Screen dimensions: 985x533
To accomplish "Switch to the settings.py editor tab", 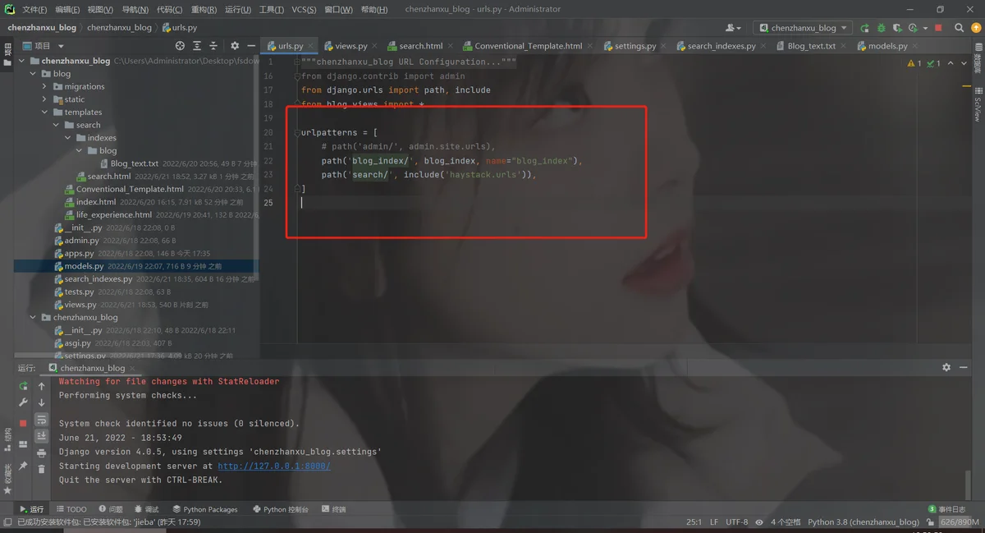I will (635, 46).
